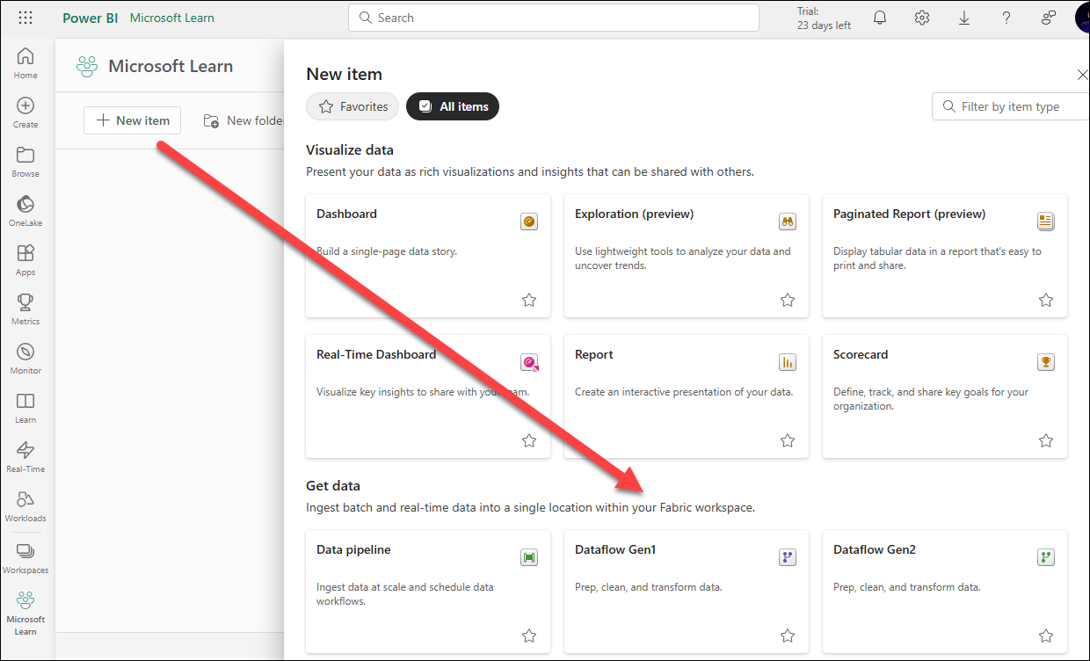The width and height of the screenshot is (1090, 661).
Task: Click Microsoft Learn breadcrumb in header
Action: [x=171, y=18]
